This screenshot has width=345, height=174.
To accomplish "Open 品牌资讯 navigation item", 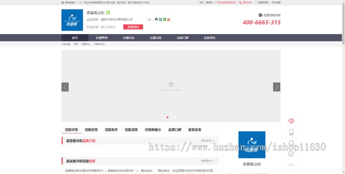I will (209, 38).
